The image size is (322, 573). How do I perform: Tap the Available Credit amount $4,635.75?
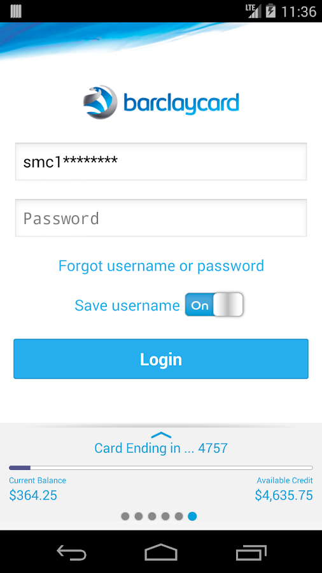(284, 495)
